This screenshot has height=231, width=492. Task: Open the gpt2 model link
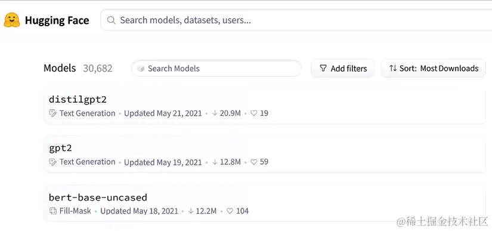(x=61, y=149)
